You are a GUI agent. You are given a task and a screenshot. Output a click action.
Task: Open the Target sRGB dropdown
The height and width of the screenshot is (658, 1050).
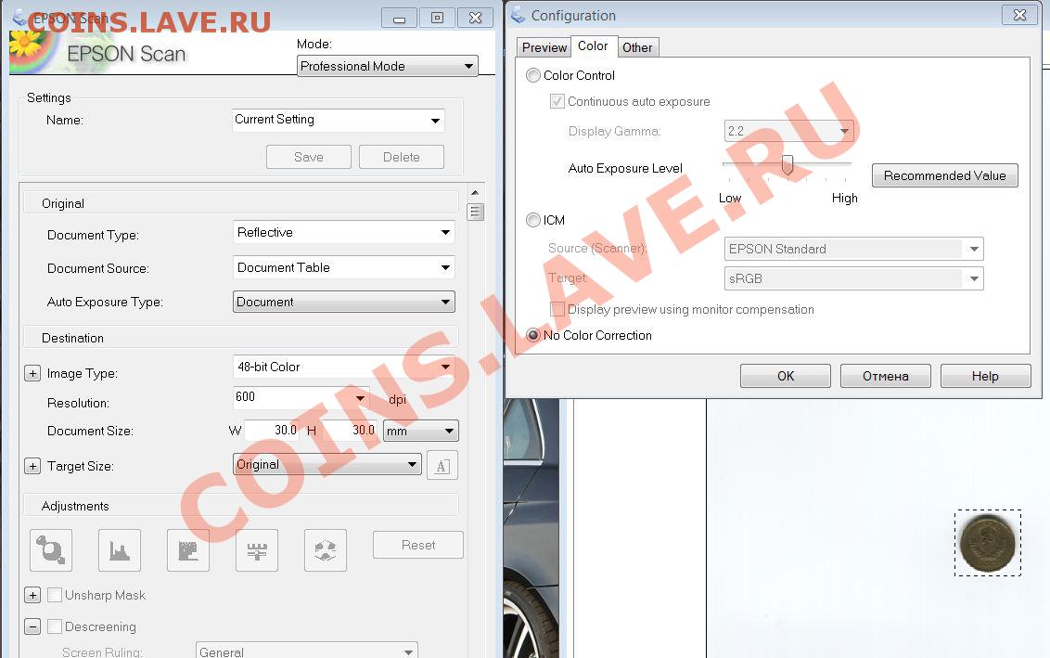[x=853, y=278]
